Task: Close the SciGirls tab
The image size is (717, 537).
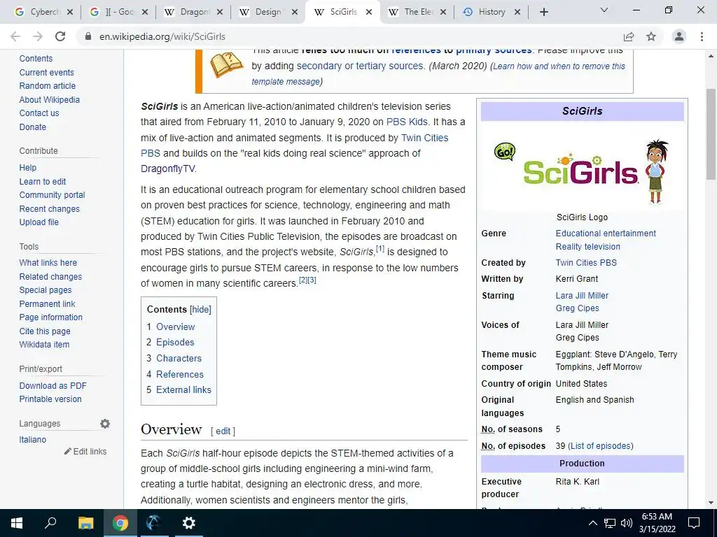Action: [369, 13]
